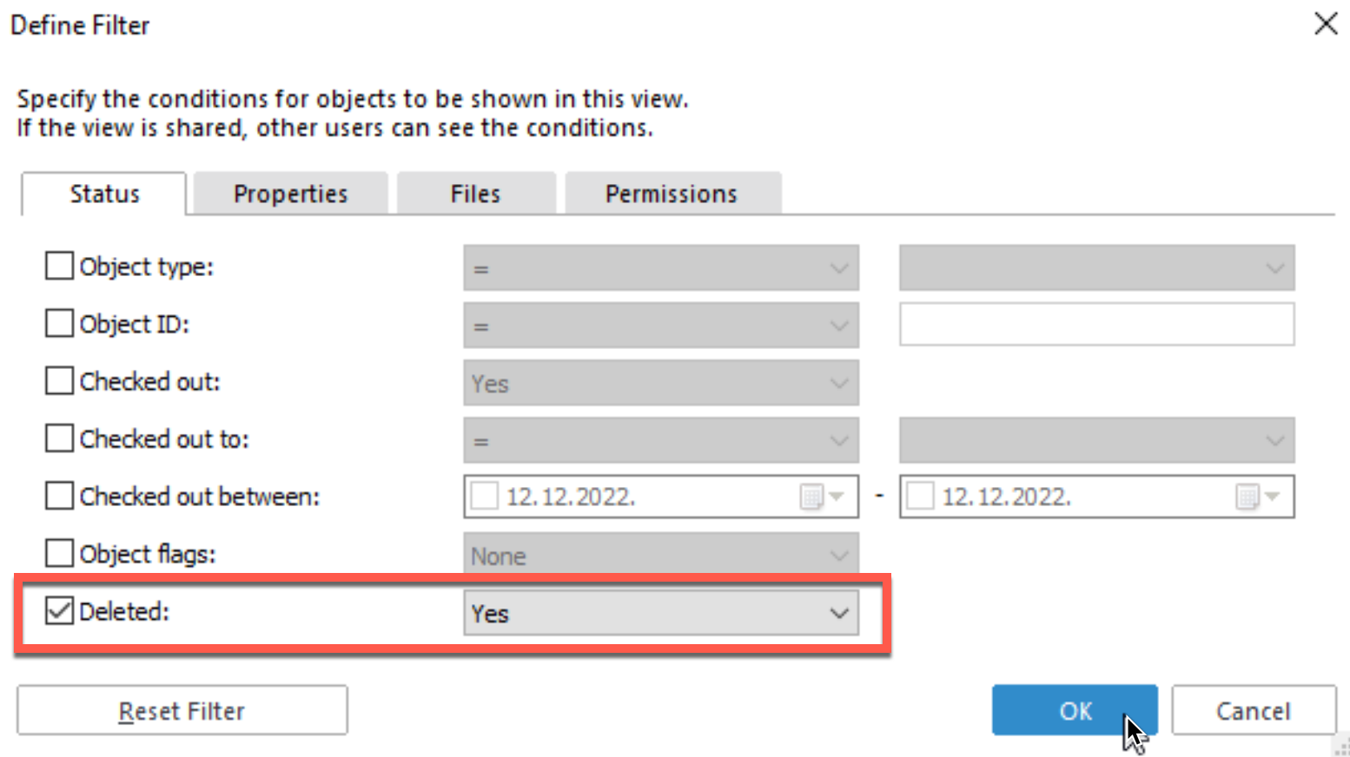Image resolution: width=1350 pixels, height=757 pixels.
Task: Enable the Checked out checkbox
Action: coord(59,380)
